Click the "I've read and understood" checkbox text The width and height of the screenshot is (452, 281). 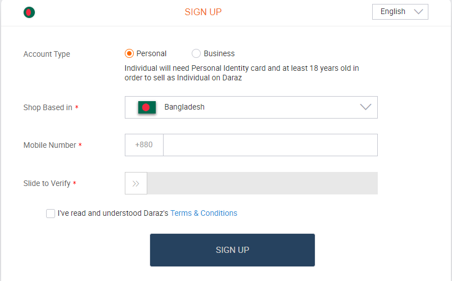point(112,214)
